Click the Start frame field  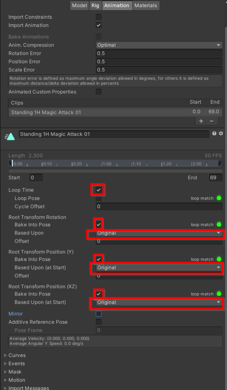pos(36,177)
